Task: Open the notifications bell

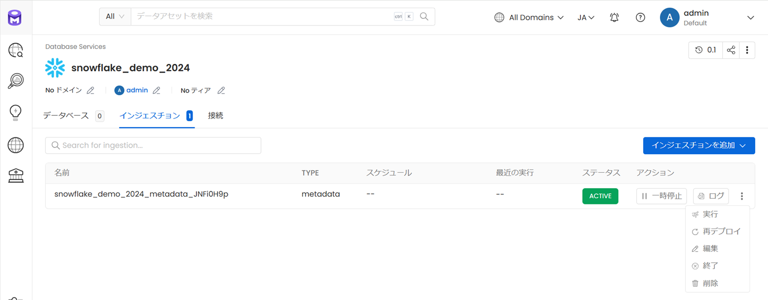Action: pyautogui.click(x=614, y=17)
